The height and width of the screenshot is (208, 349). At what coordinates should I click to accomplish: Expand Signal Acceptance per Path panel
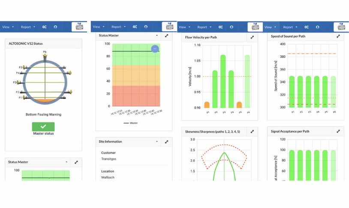338,131
